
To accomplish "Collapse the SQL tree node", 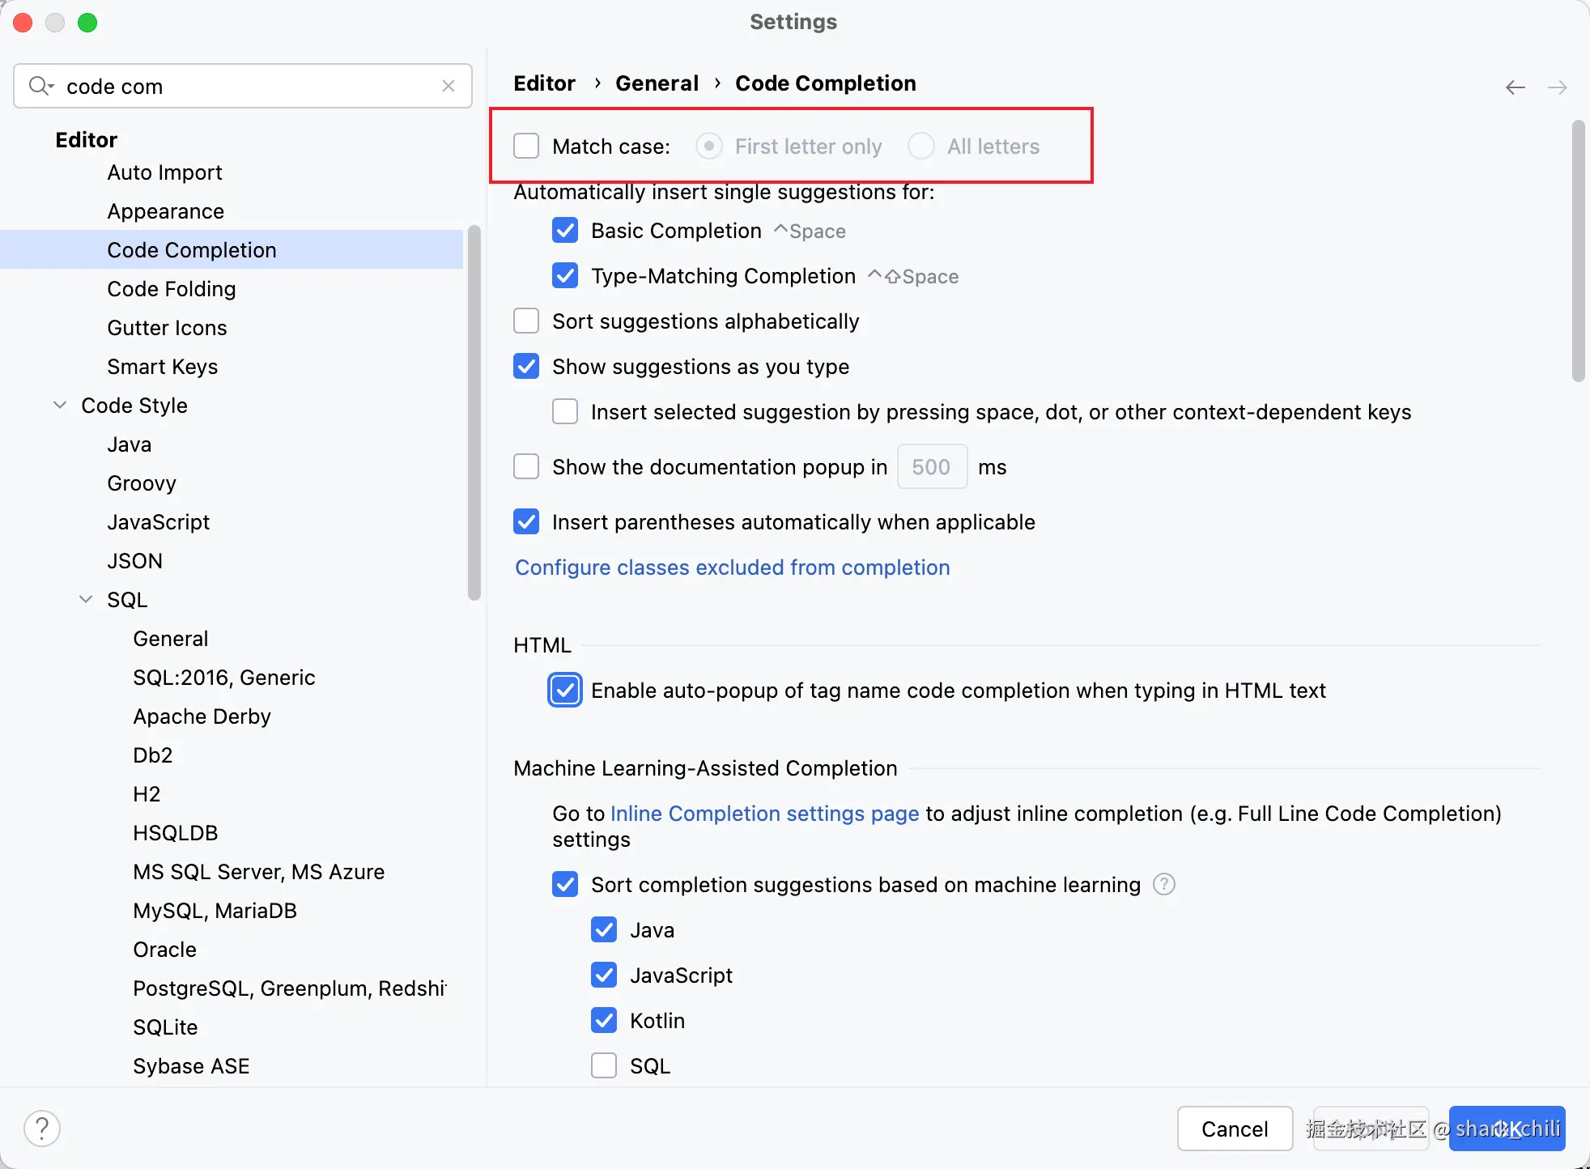I will (x=86, y=600).
